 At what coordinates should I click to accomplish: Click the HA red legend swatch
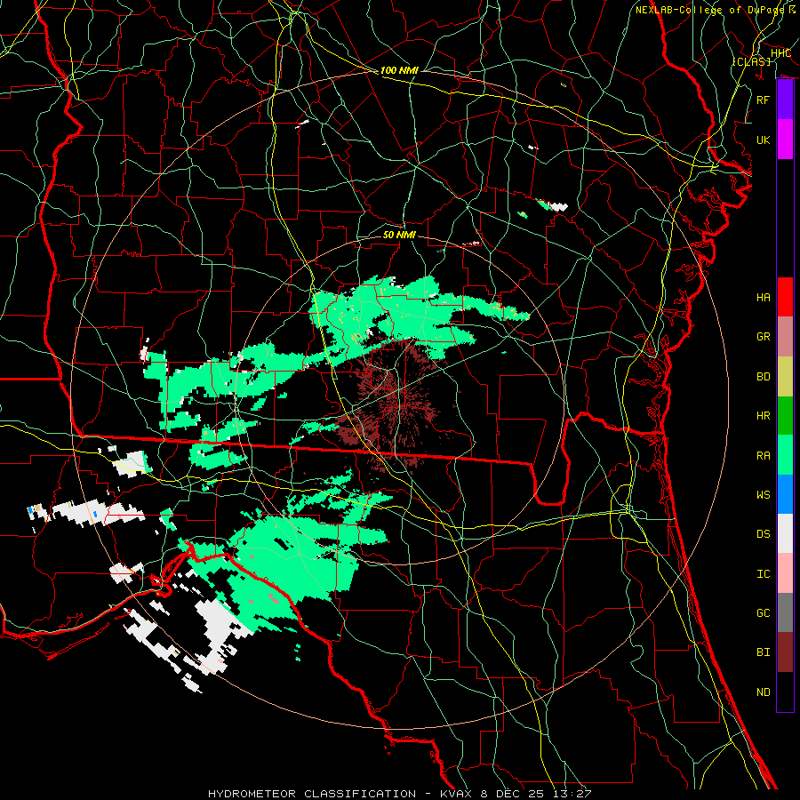pyautogui.click(x=785, y=297)
